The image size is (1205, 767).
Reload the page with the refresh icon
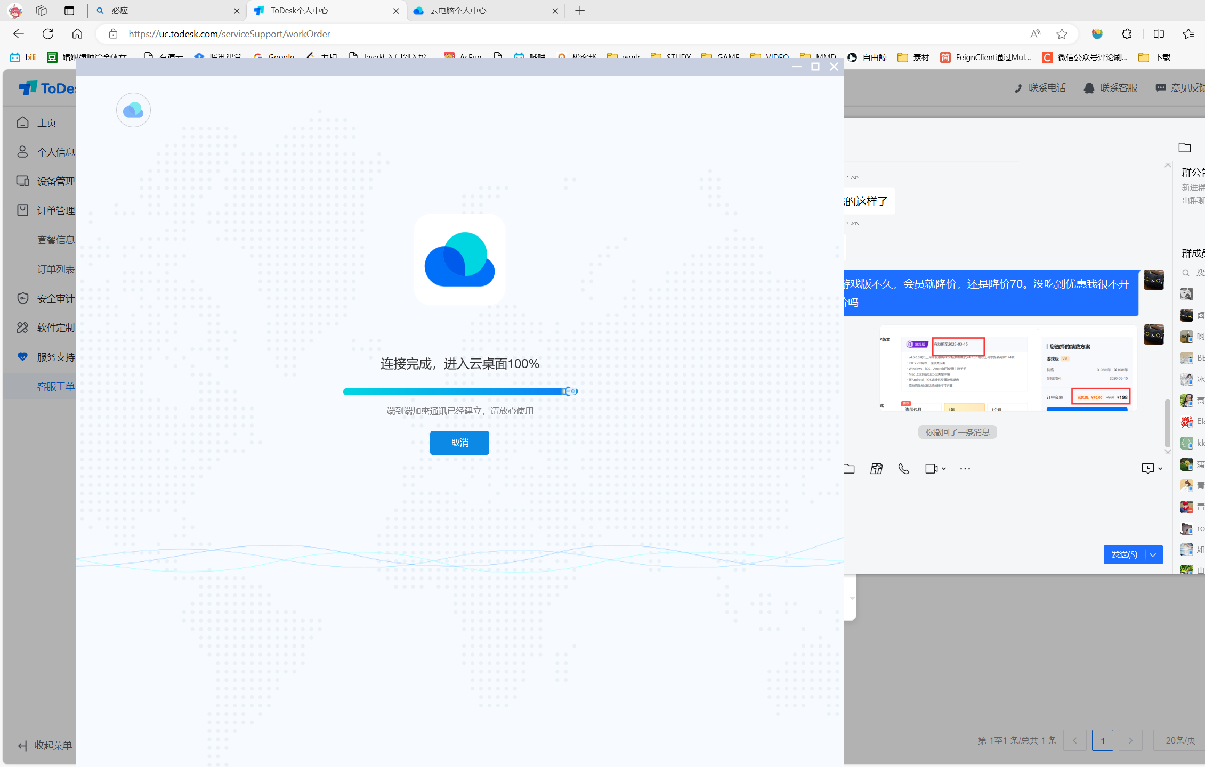(x=48, y=34)
